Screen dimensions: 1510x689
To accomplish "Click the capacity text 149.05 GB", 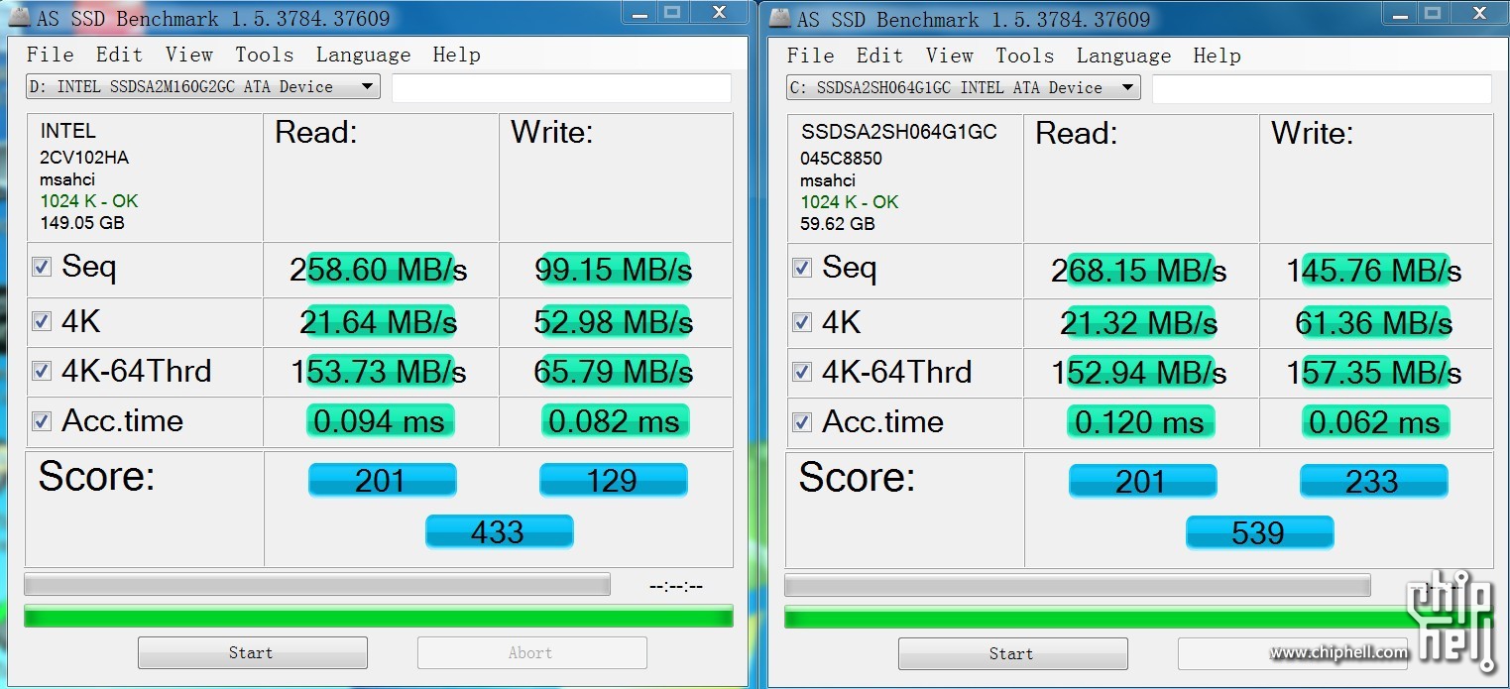I will click(x=82, y=223).
